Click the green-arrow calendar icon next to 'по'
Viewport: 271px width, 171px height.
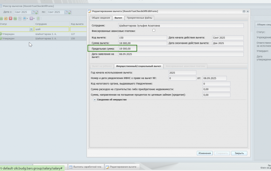pos(70,12)
